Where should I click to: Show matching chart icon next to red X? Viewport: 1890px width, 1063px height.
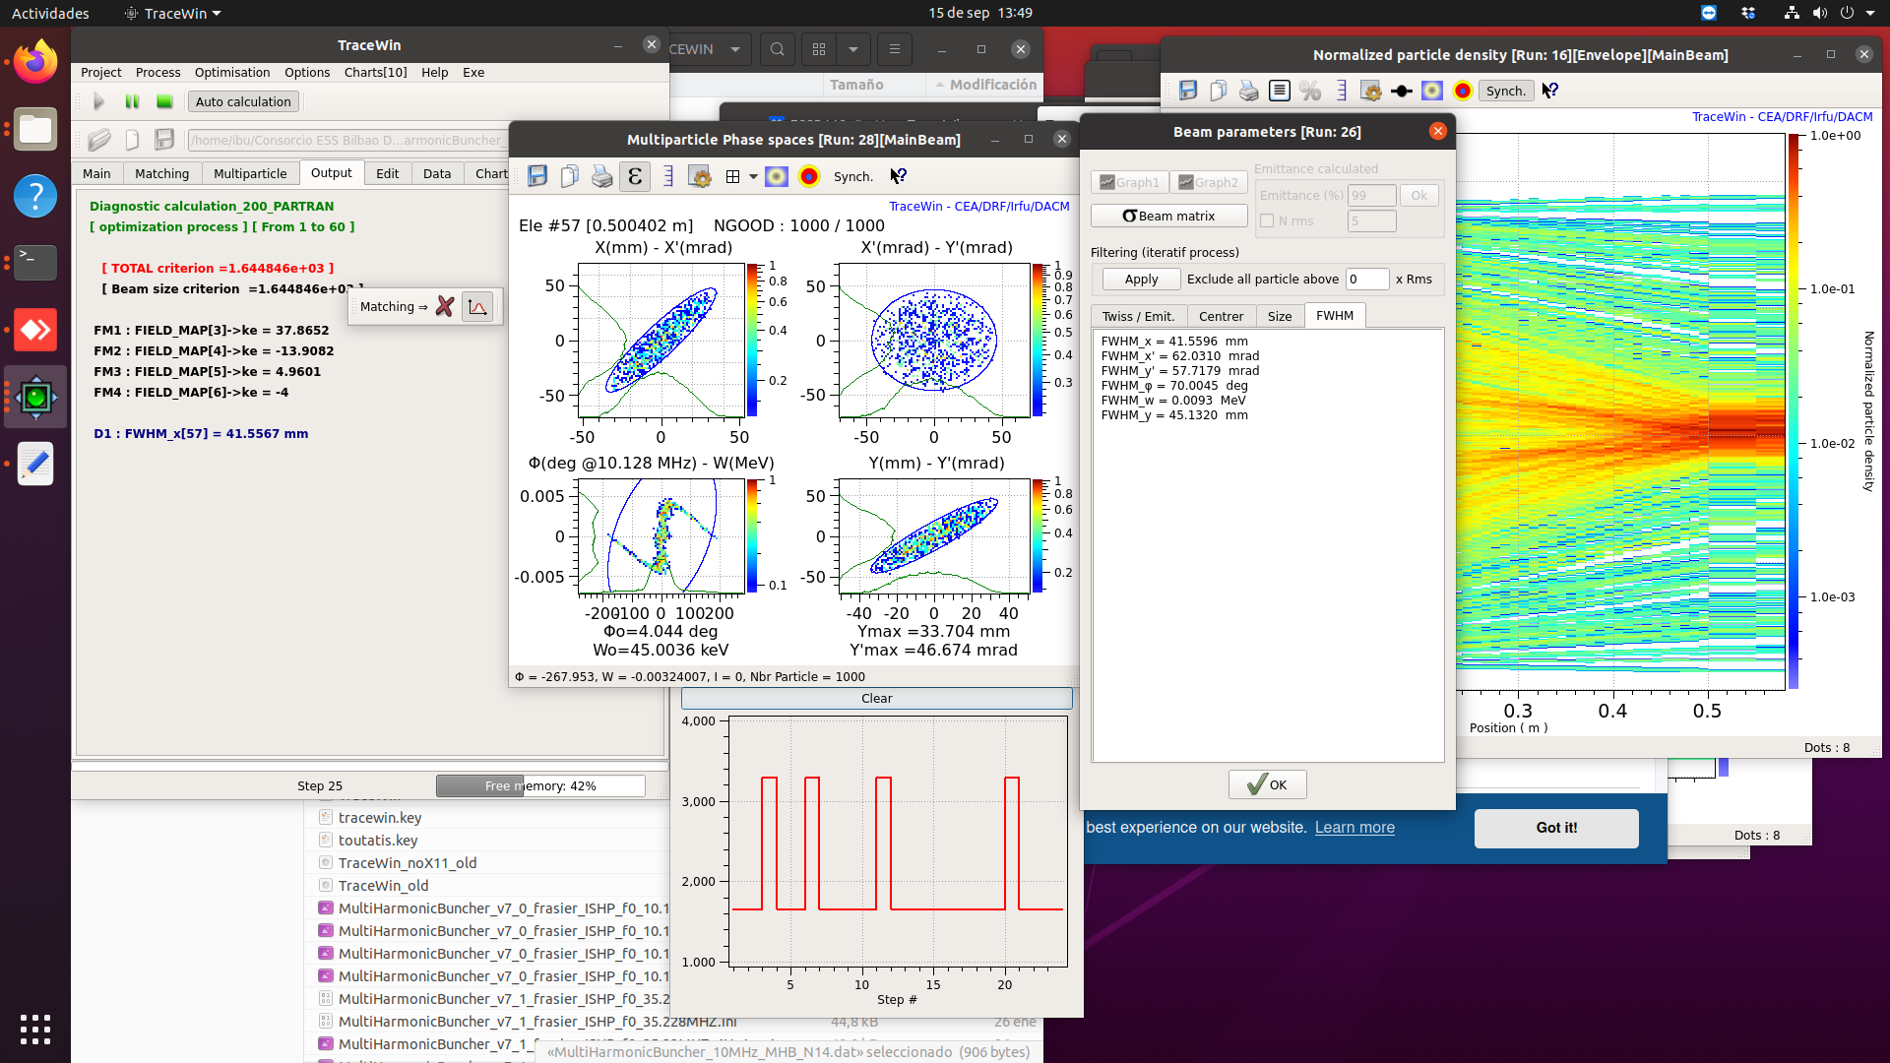pyautogui.click(x=477, y=306)
